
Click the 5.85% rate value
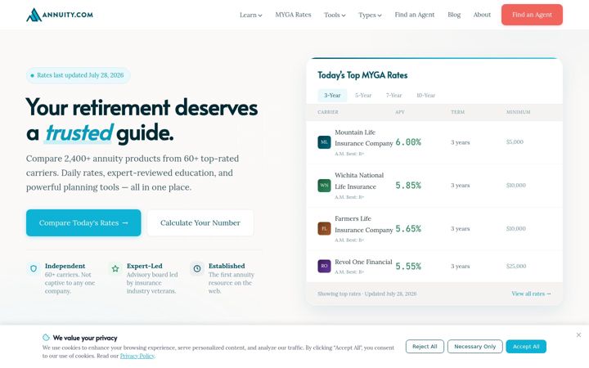coord(408,186)
